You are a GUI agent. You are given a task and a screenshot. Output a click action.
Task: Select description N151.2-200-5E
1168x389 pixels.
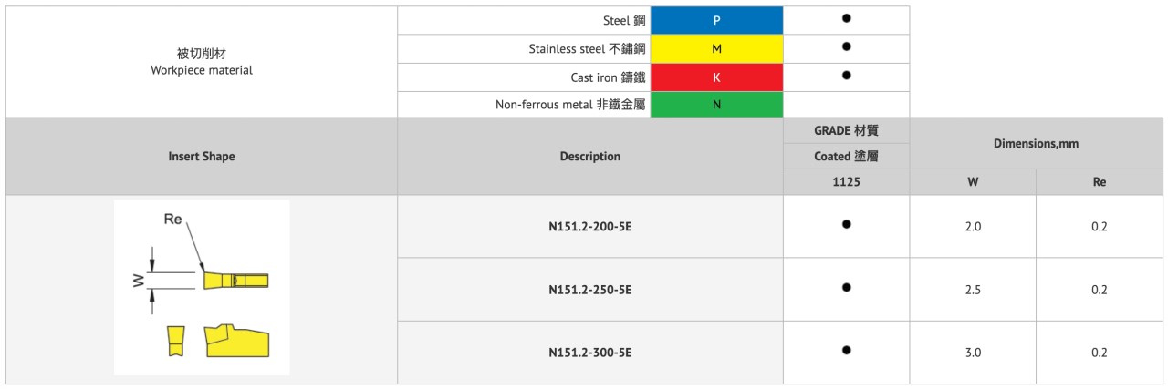click(x=589, y=227)
